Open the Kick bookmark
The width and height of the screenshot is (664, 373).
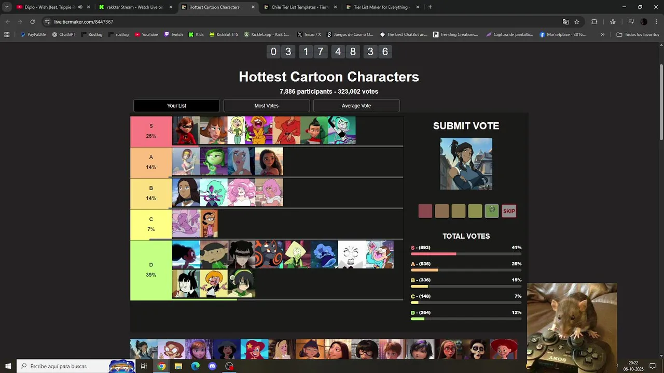[196, 35]
